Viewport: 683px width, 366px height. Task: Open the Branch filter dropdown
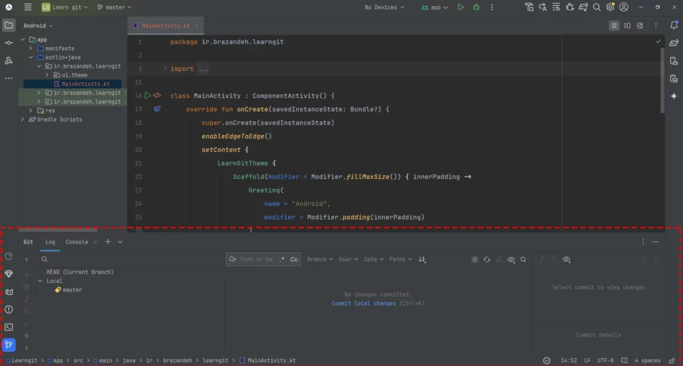click(x=319, y=260)
